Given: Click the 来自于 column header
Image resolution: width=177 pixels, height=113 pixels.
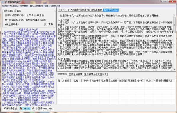Looking at the screenshot, I should click(95, 81).
